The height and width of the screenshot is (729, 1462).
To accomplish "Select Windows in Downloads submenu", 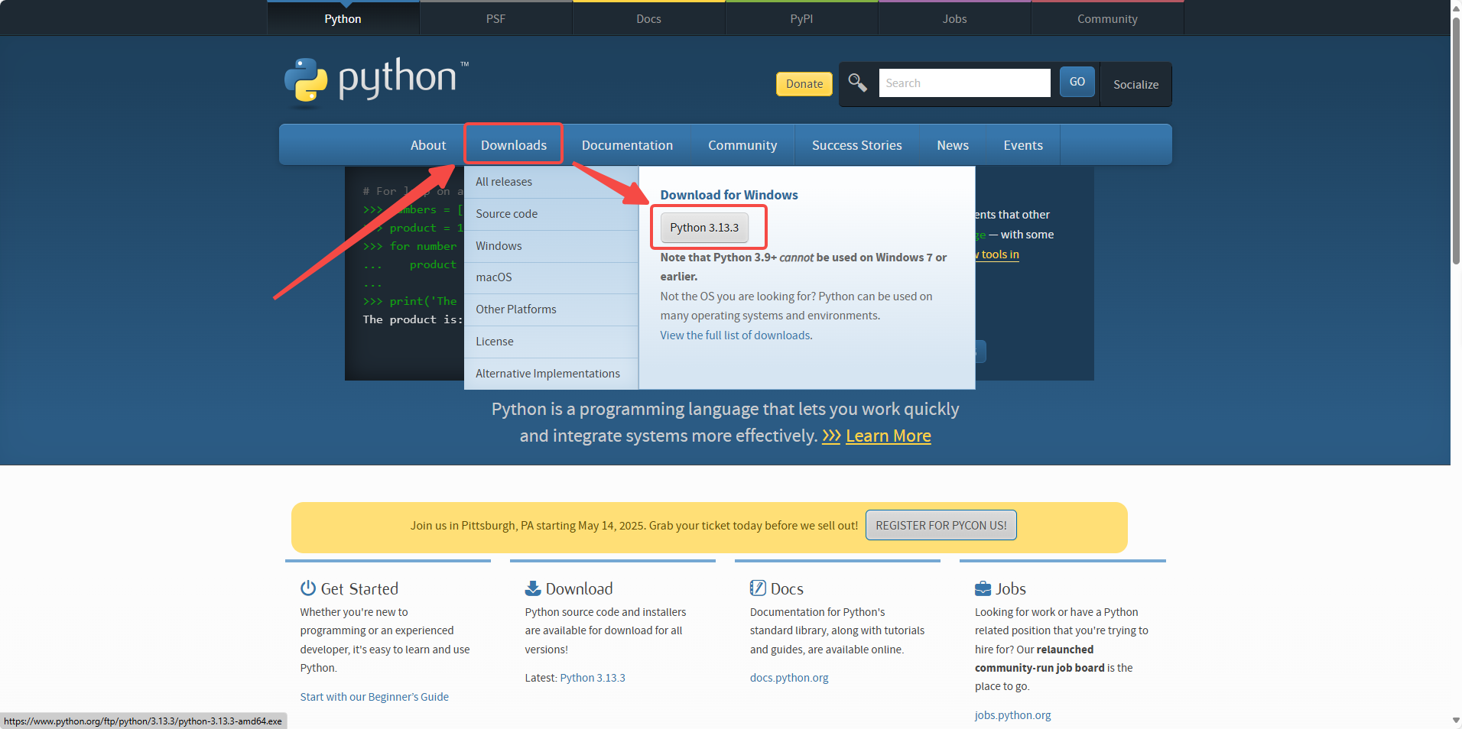I will click(551, 246).
